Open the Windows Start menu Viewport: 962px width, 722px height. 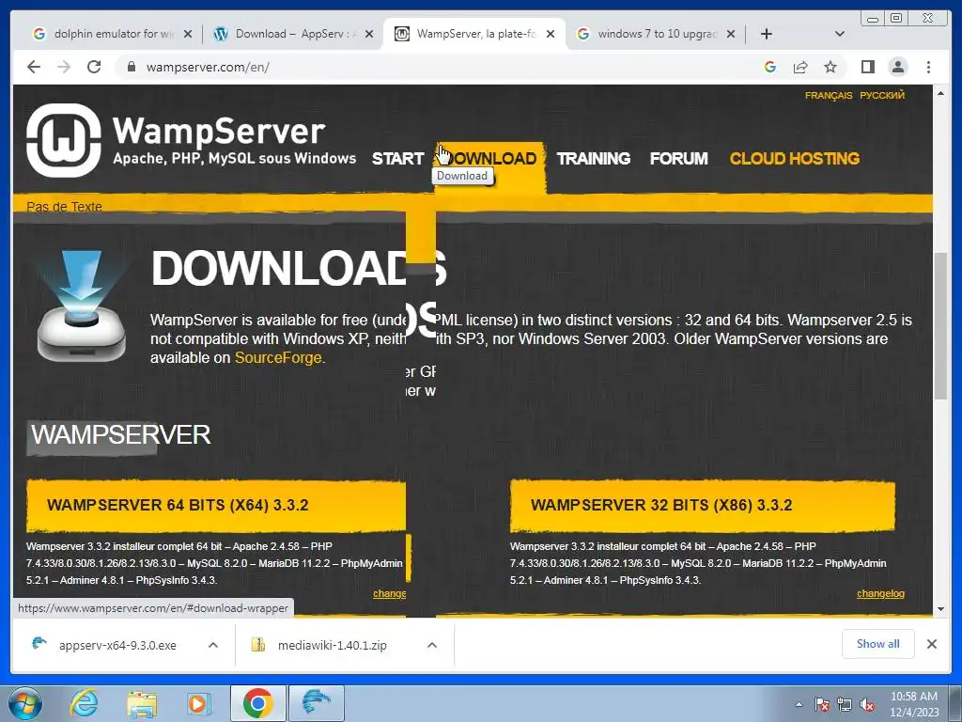pos(24,703)
